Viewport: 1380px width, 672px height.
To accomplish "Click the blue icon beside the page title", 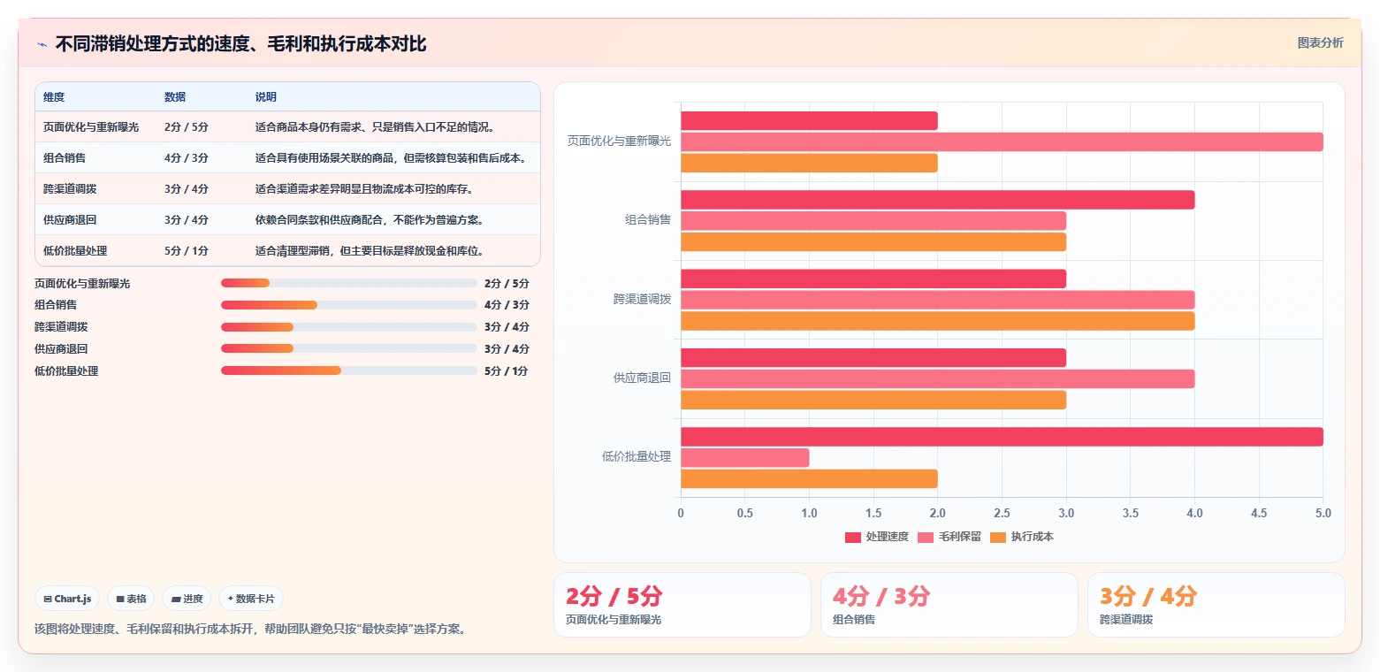I will pyautogui.click(x=42, y=44).
